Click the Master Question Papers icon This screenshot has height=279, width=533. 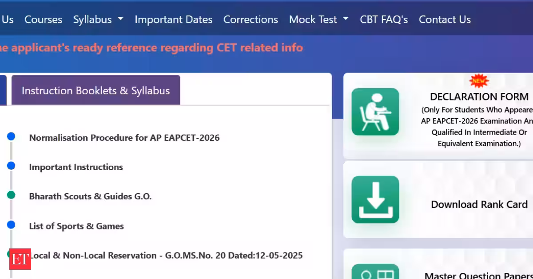click(x=375, y=271)
